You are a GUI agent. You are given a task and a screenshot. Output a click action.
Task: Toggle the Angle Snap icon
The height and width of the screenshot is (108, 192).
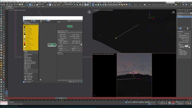55,5
